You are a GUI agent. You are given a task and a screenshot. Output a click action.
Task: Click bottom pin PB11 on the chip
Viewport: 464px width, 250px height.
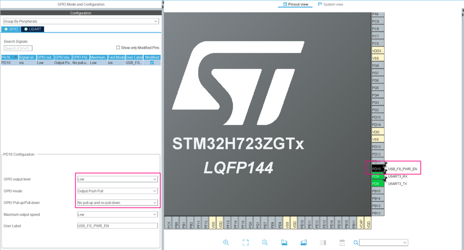354,223
